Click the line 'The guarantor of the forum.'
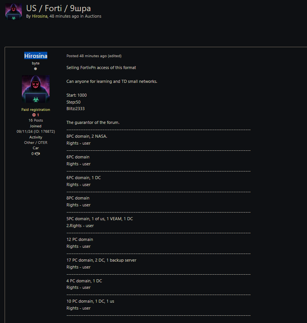The image size is (307, 323). click(93, 122)
